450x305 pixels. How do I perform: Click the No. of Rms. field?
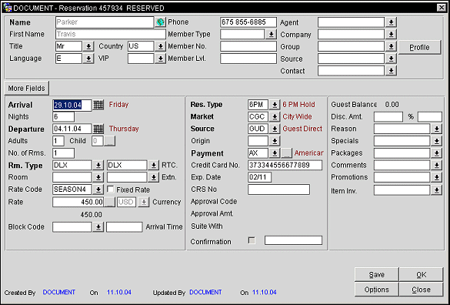[63, 153]
